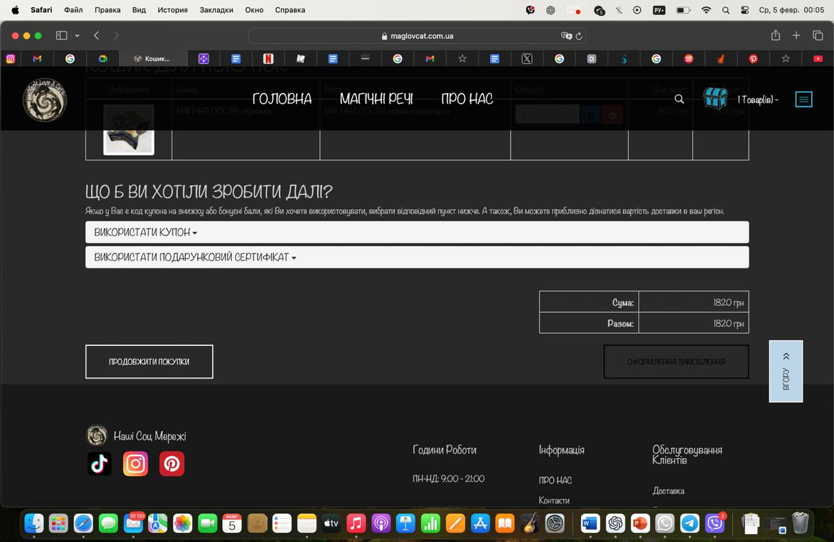Open the TikTok social link
The width and height of the screenshot is (834, 542).
tap(100, 464)
